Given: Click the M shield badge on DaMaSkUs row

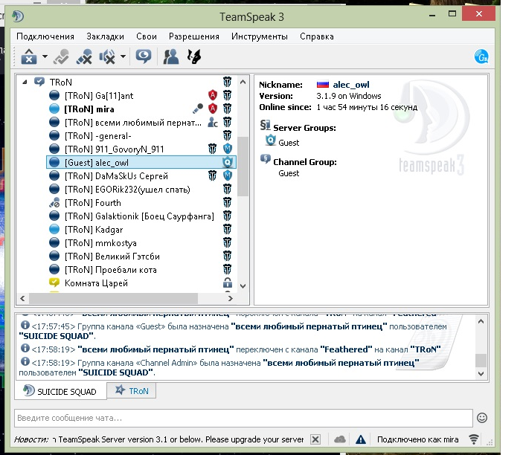Looking at the screenshot, I should pyautogui.click(x=228, y=175).
